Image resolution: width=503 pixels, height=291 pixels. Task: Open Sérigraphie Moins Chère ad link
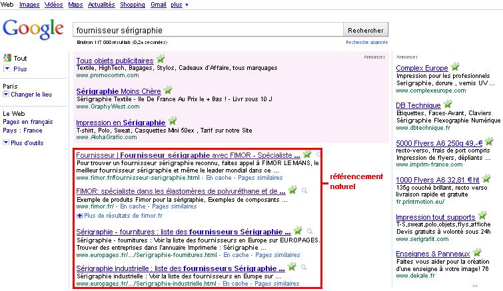coord(119,91)
